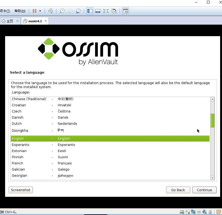Select Georgian in the language list
This screenshot has height=215, width=222.
[x=110, y=176]
